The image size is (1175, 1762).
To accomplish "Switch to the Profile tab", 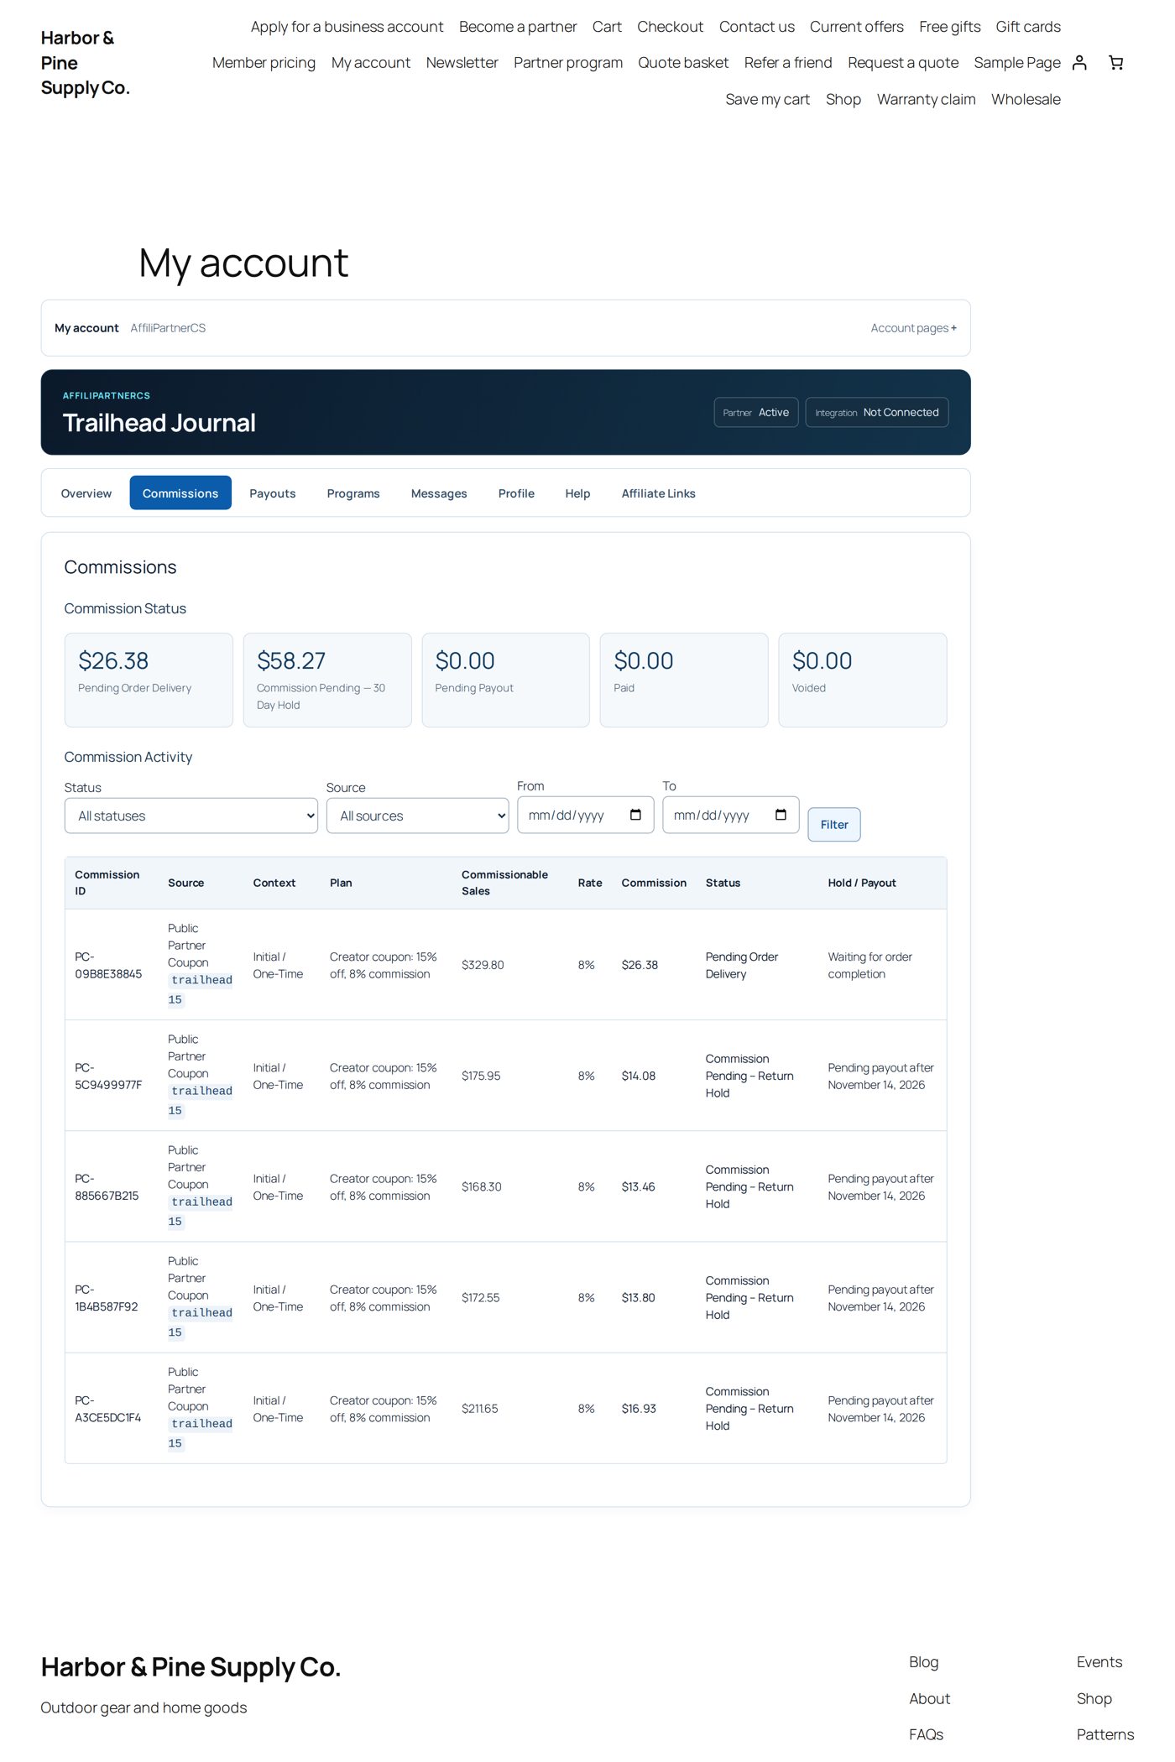I will (x=516, y=493).
